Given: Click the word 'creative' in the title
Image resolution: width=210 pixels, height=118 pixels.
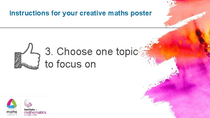Looking at the screenshot, I should coord(93,13).
